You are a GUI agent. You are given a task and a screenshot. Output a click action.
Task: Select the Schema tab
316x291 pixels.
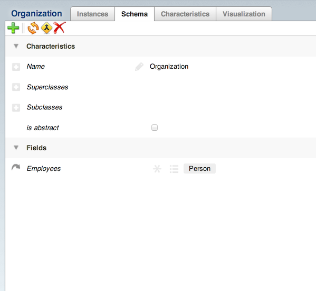pos(135,14)
